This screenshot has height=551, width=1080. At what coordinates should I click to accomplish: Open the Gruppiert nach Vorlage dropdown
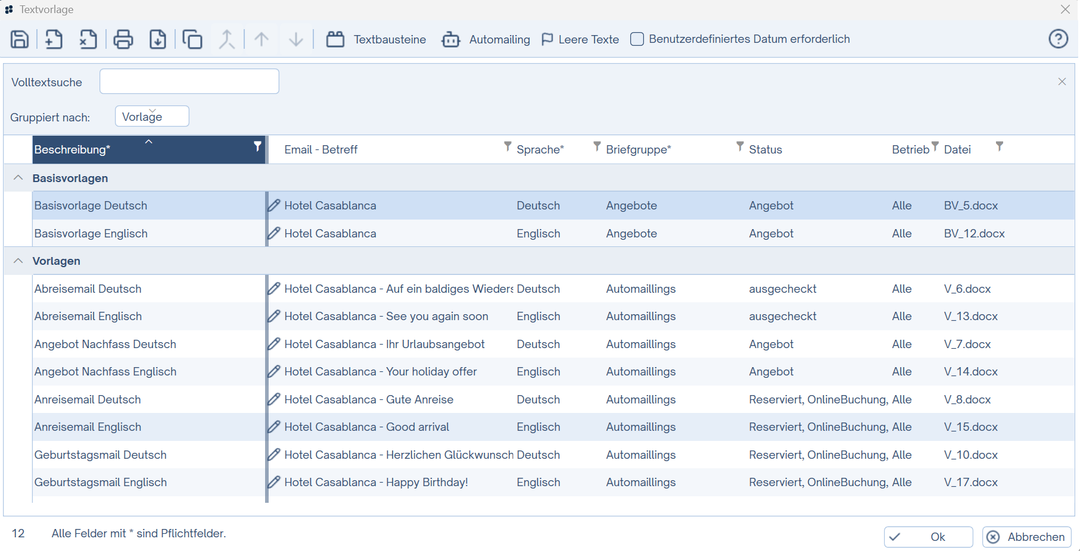[x=152, y=116]
